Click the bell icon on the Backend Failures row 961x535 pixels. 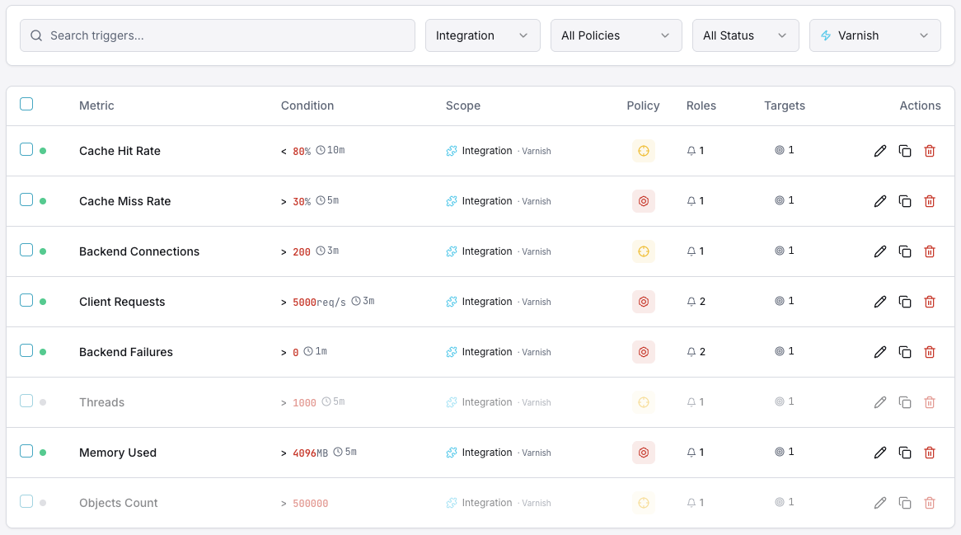[691, 351]
